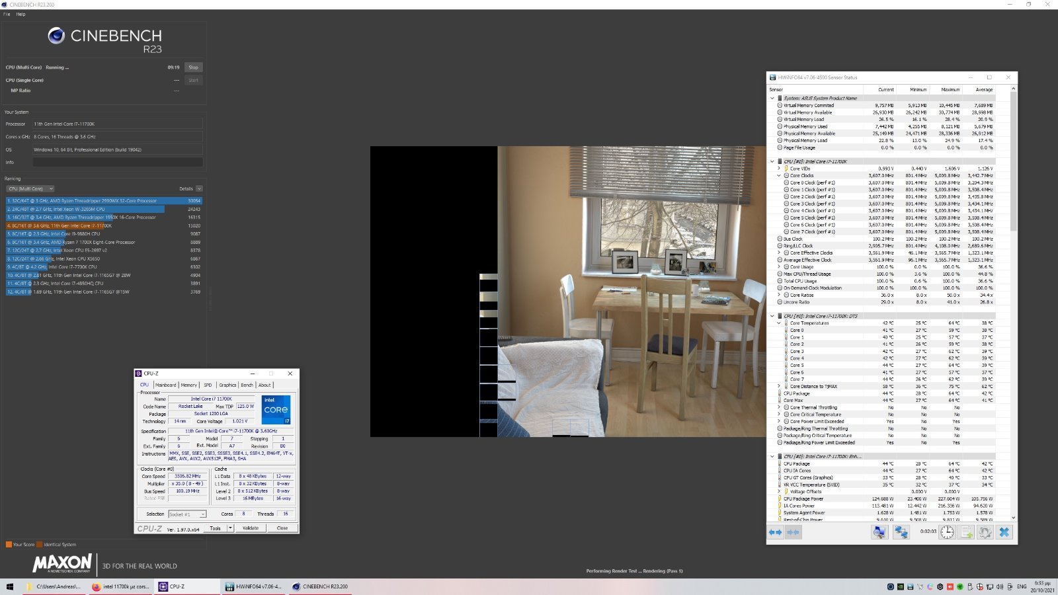The width and height of the screenshot is (1058, 595).
Task: Stop the multi core benchmark
Action: [193, 67]
